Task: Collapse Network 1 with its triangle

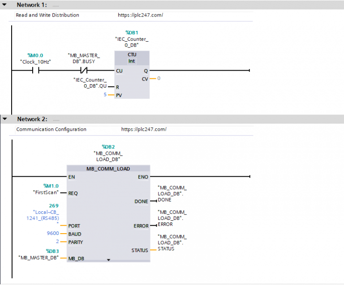Action: pos(5,5)
